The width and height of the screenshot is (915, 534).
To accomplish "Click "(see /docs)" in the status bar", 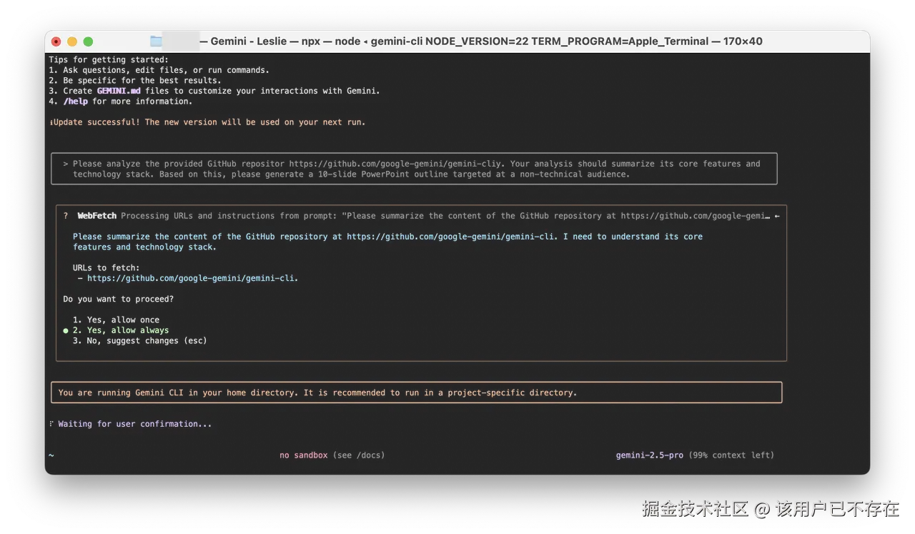I will point(359,455).
